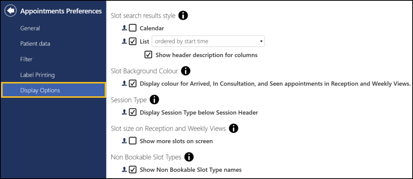Click the back arrow beside Appointments Preferences
This screenshot has height=179, width=413.
[x=10, y=11]
